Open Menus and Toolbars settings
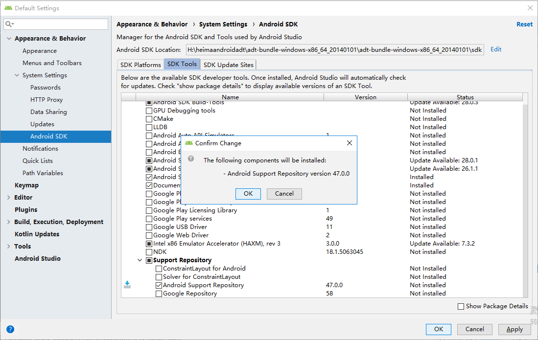 point(52,63)
